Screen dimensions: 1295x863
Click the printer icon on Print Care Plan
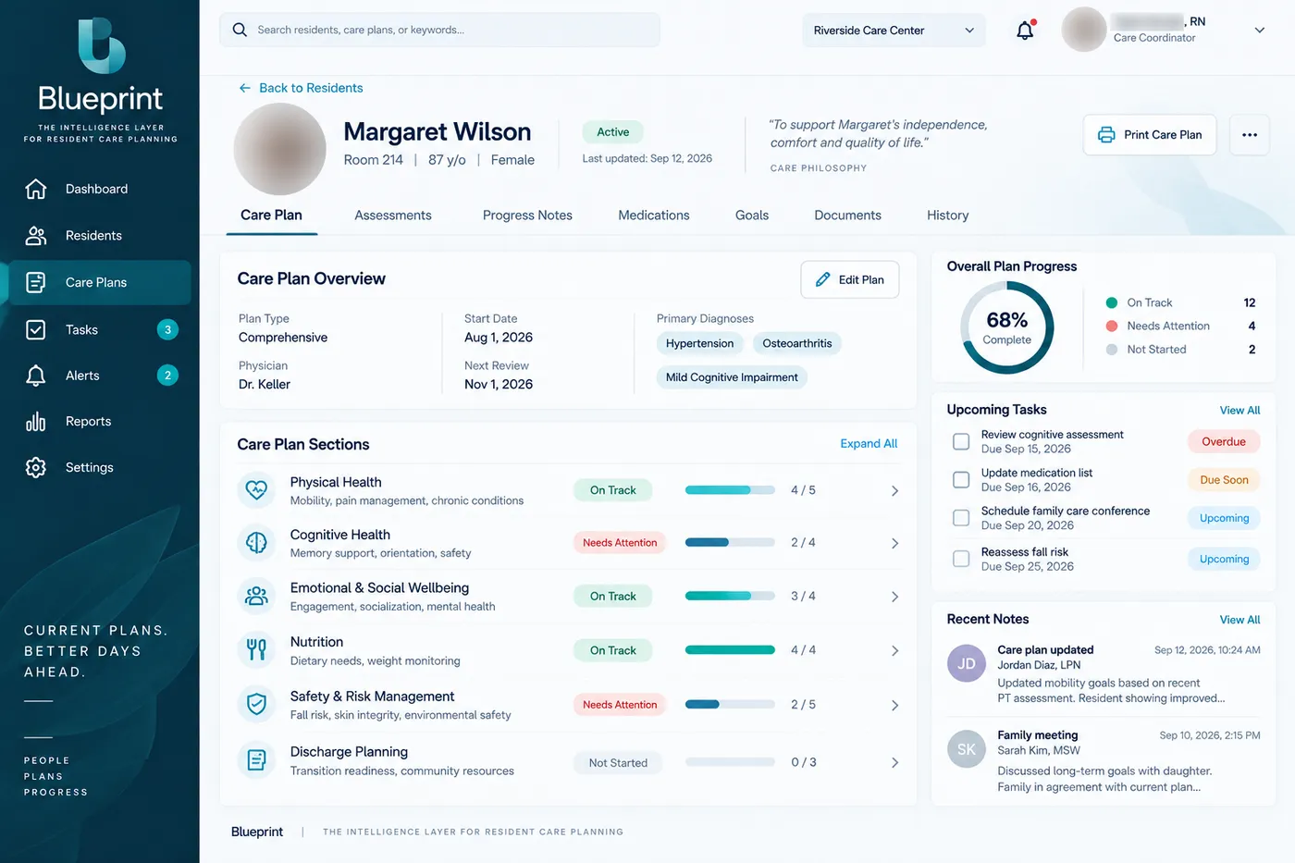[x=1106, y=135]
